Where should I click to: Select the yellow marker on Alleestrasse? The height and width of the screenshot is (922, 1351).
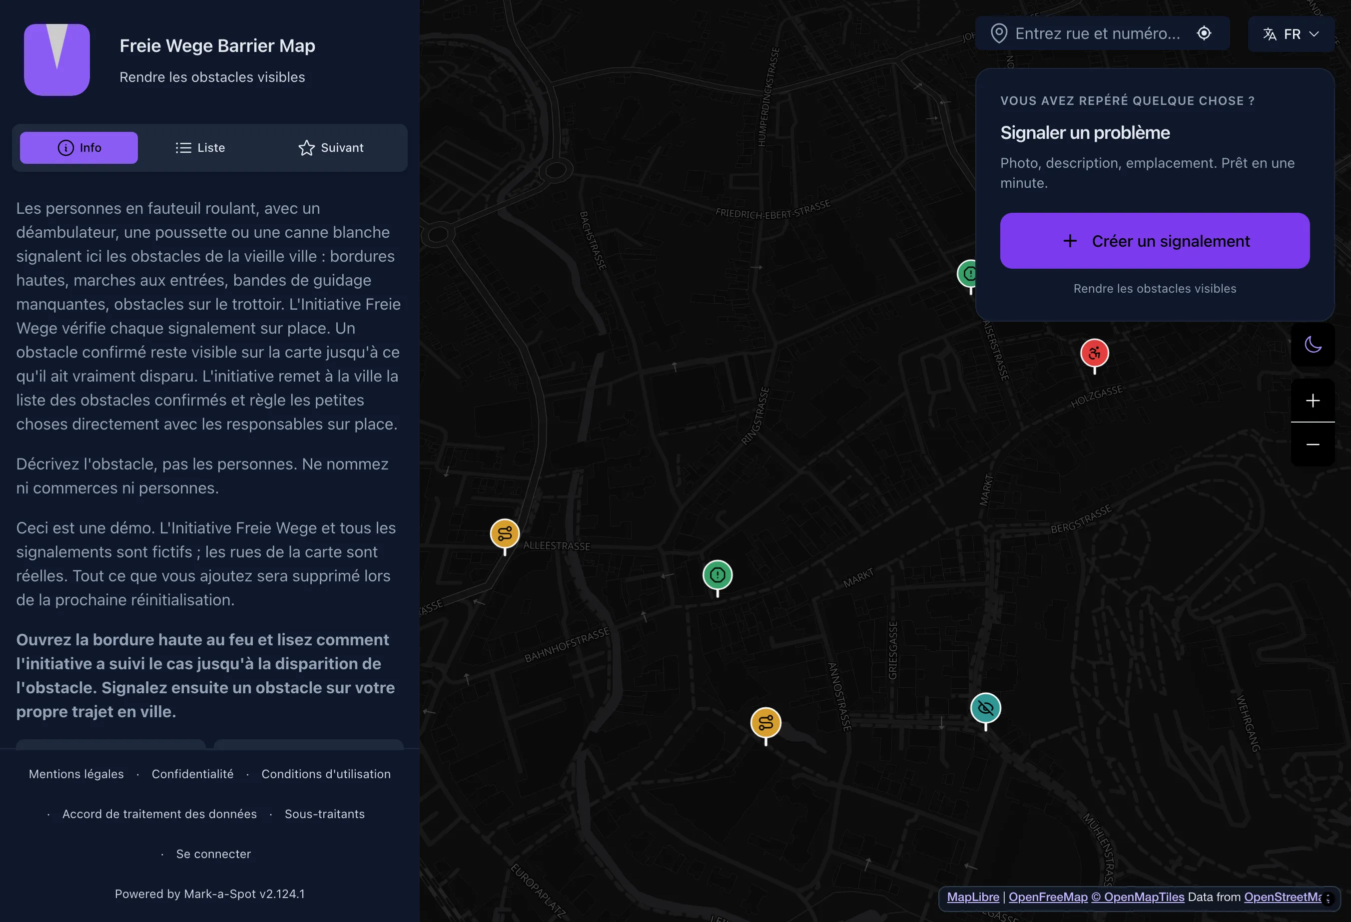505,535
